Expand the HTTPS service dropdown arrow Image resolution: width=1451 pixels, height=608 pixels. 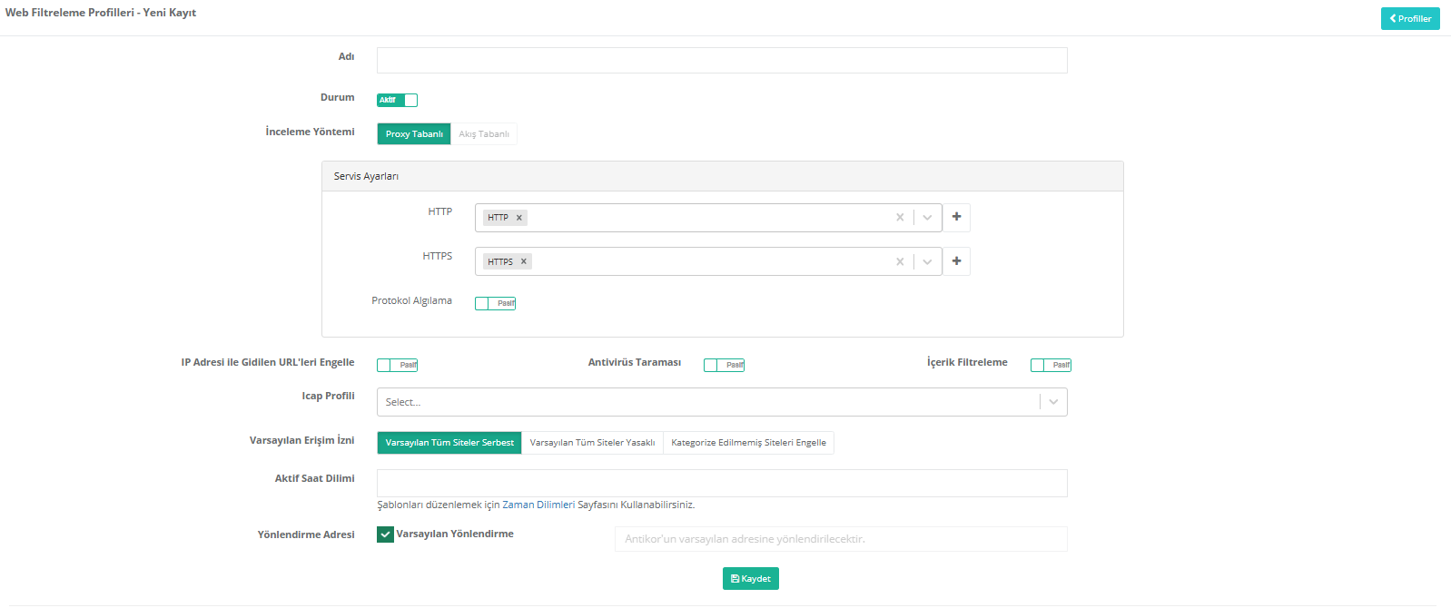pos(927,261)
